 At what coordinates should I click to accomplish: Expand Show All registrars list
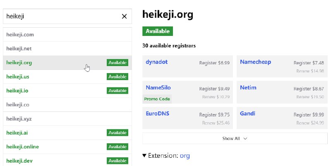(235, 138)
